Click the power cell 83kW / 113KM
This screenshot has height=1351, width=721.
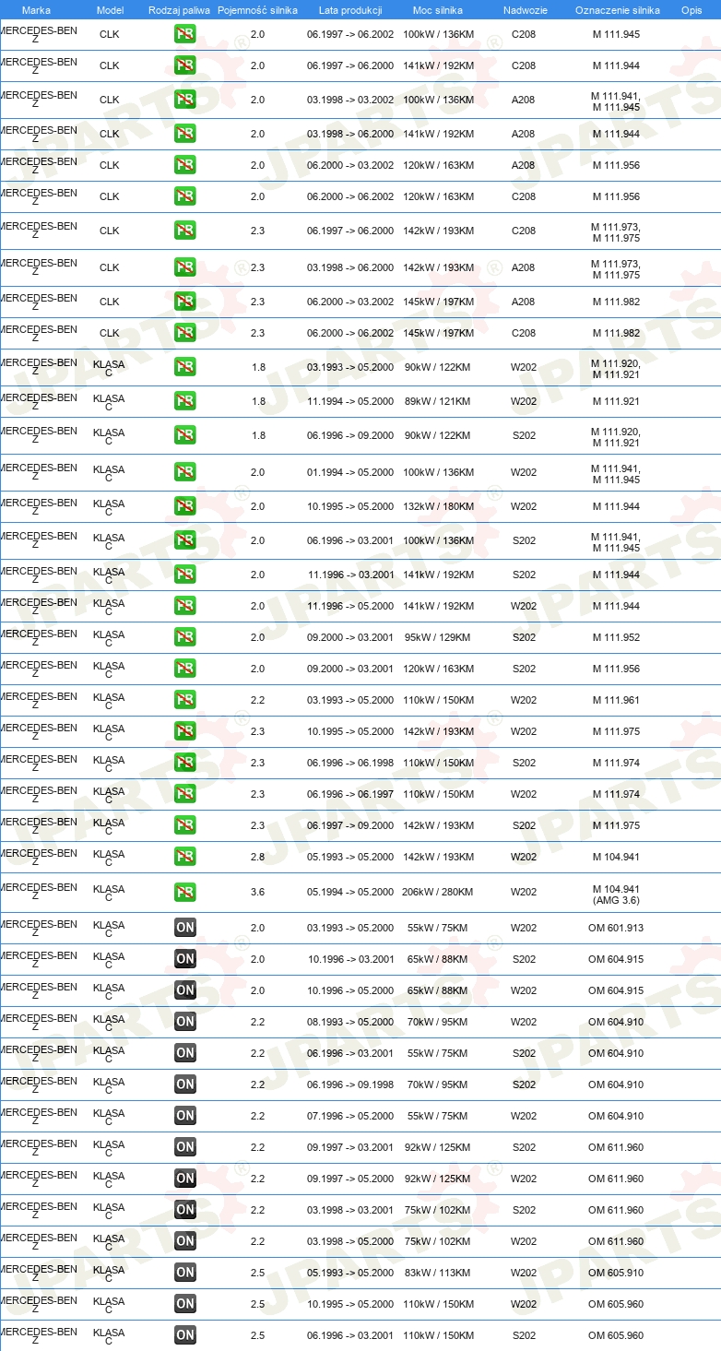[437, 1273]
